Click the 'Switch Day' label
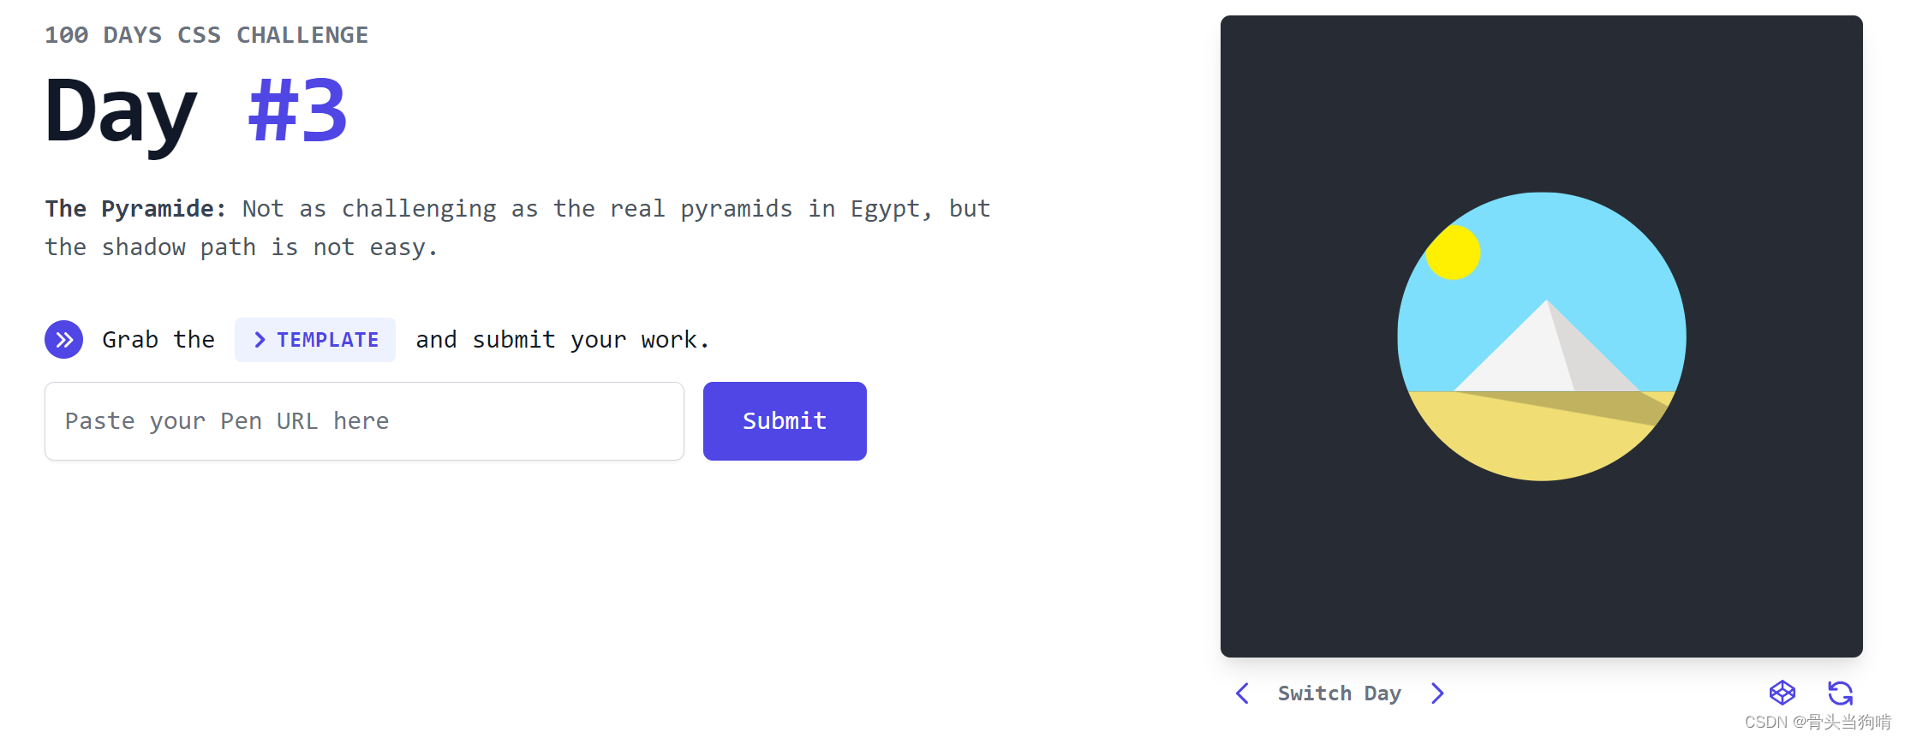Screen dimensions: 1905x738 point(1339,693)
